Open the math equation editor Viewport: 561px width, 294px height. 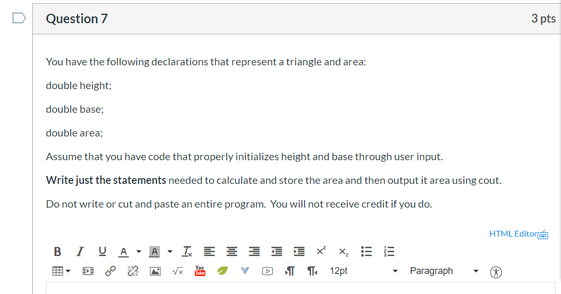tap(178, 271)
